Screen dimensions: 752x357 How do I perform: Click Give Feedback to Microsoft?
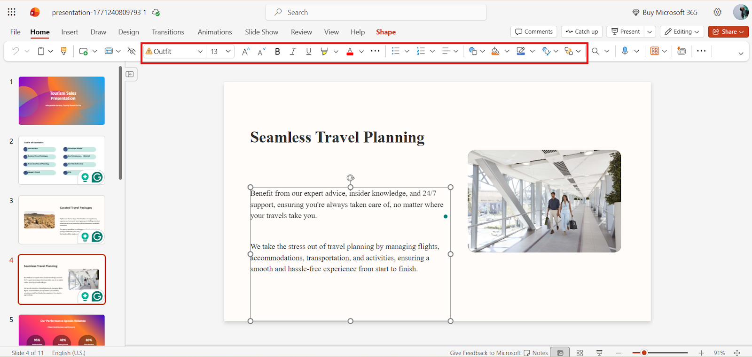click(485, 353)
